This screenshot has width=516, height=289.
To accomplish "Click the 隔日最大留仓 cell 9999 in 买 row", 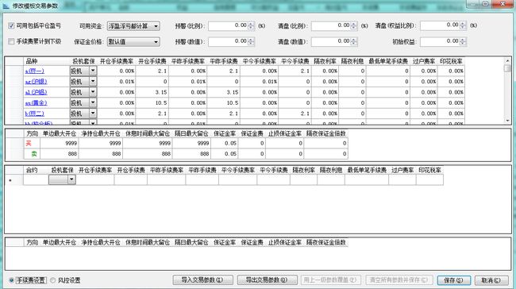I will [191, 143].
